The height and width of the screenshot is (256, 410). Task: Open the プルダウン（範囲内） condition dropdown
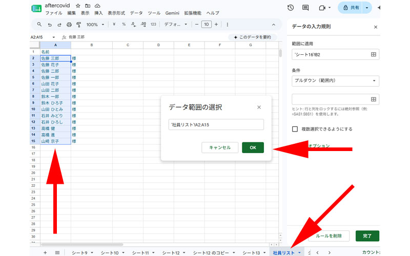[x=336, y=81]
